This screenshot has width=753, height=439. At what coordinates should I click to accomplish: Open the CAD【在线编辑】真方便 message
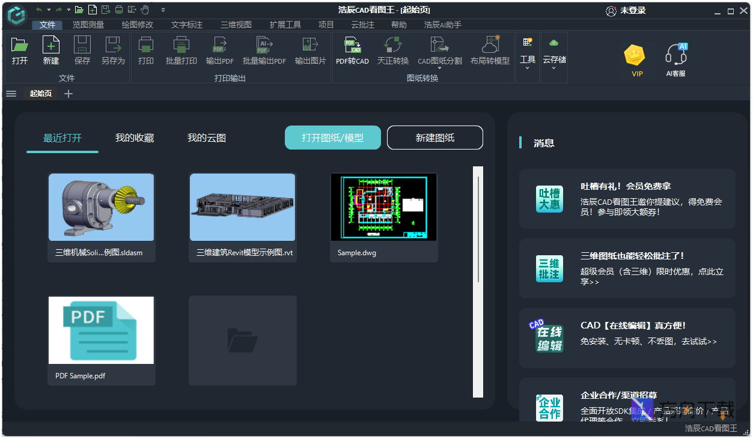click(x=627, y=338)
